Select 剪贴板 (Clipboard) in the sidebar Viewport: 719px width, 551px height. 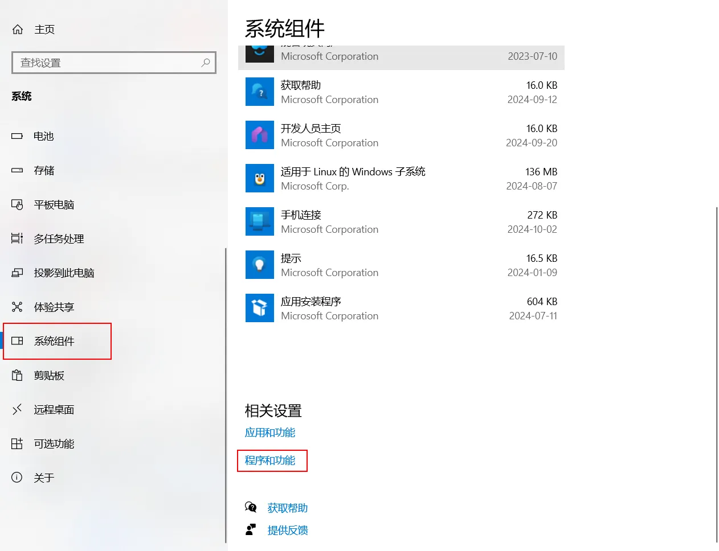(49, 376)
